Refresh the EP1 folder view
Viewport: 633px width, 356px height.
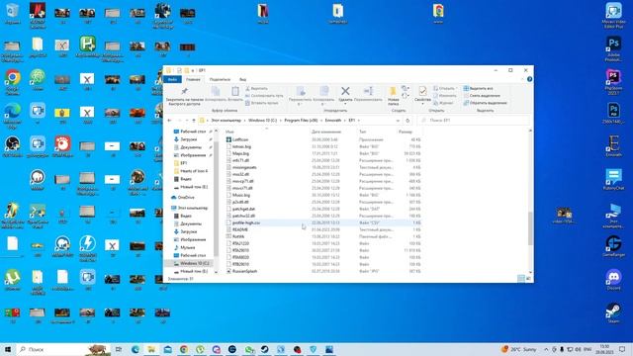click(407, 121)
